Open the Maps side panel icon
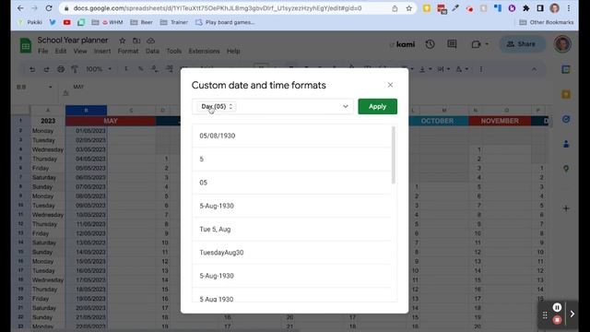This screenshot has height=332, width=590. (566, 169)
